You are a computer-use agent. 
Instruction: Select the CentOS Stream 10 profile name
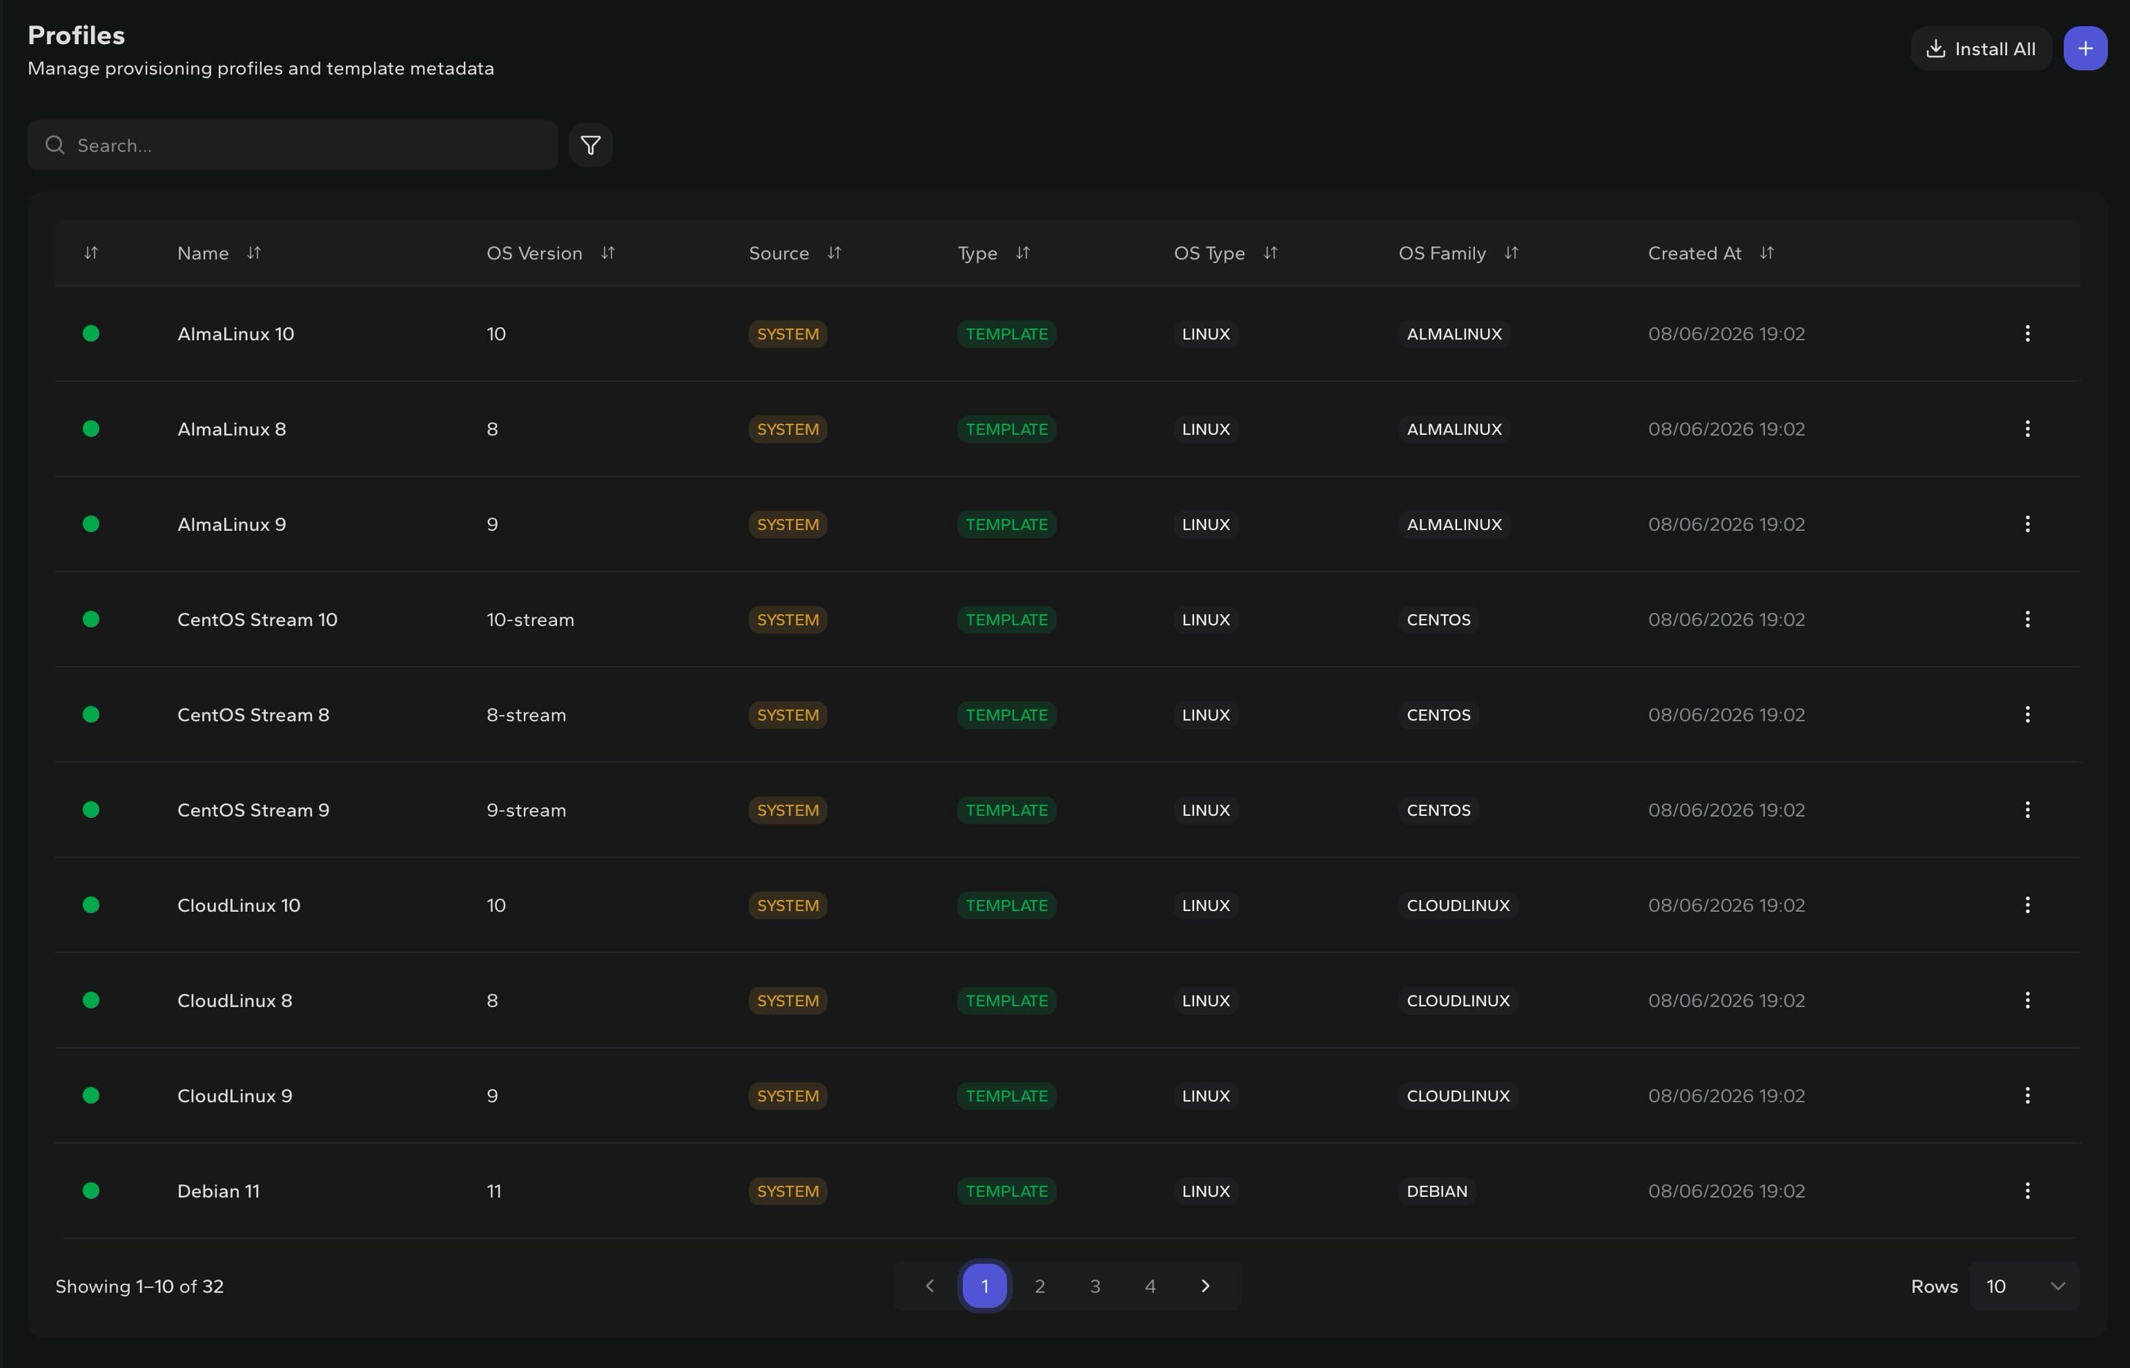[x=257, y=619]
